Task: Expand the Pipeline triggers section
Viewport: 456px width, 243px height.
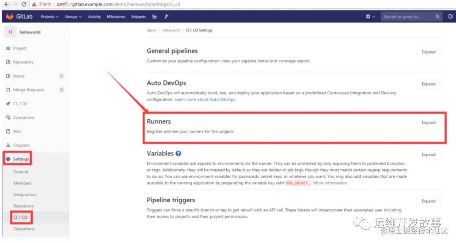Action: [x=429, y=201]
